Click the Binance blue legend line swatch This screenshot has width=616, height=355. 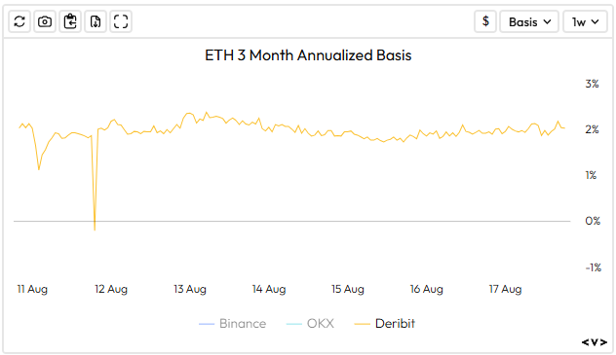[207, 324]
